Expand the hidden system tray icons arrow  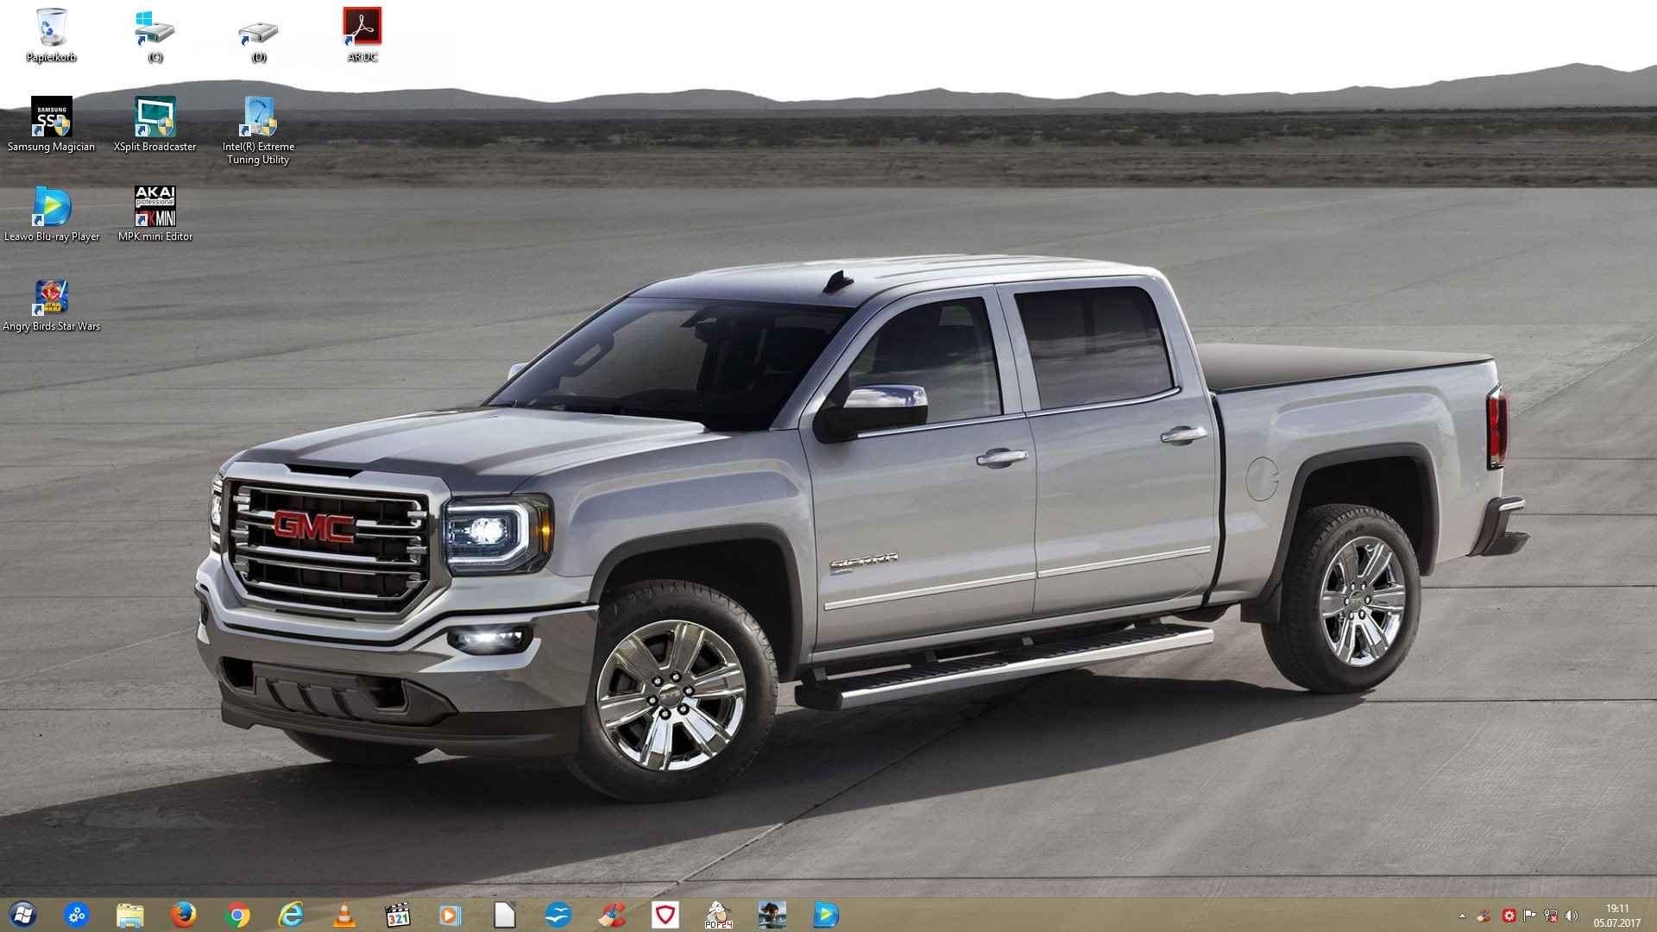point(1462,916)
